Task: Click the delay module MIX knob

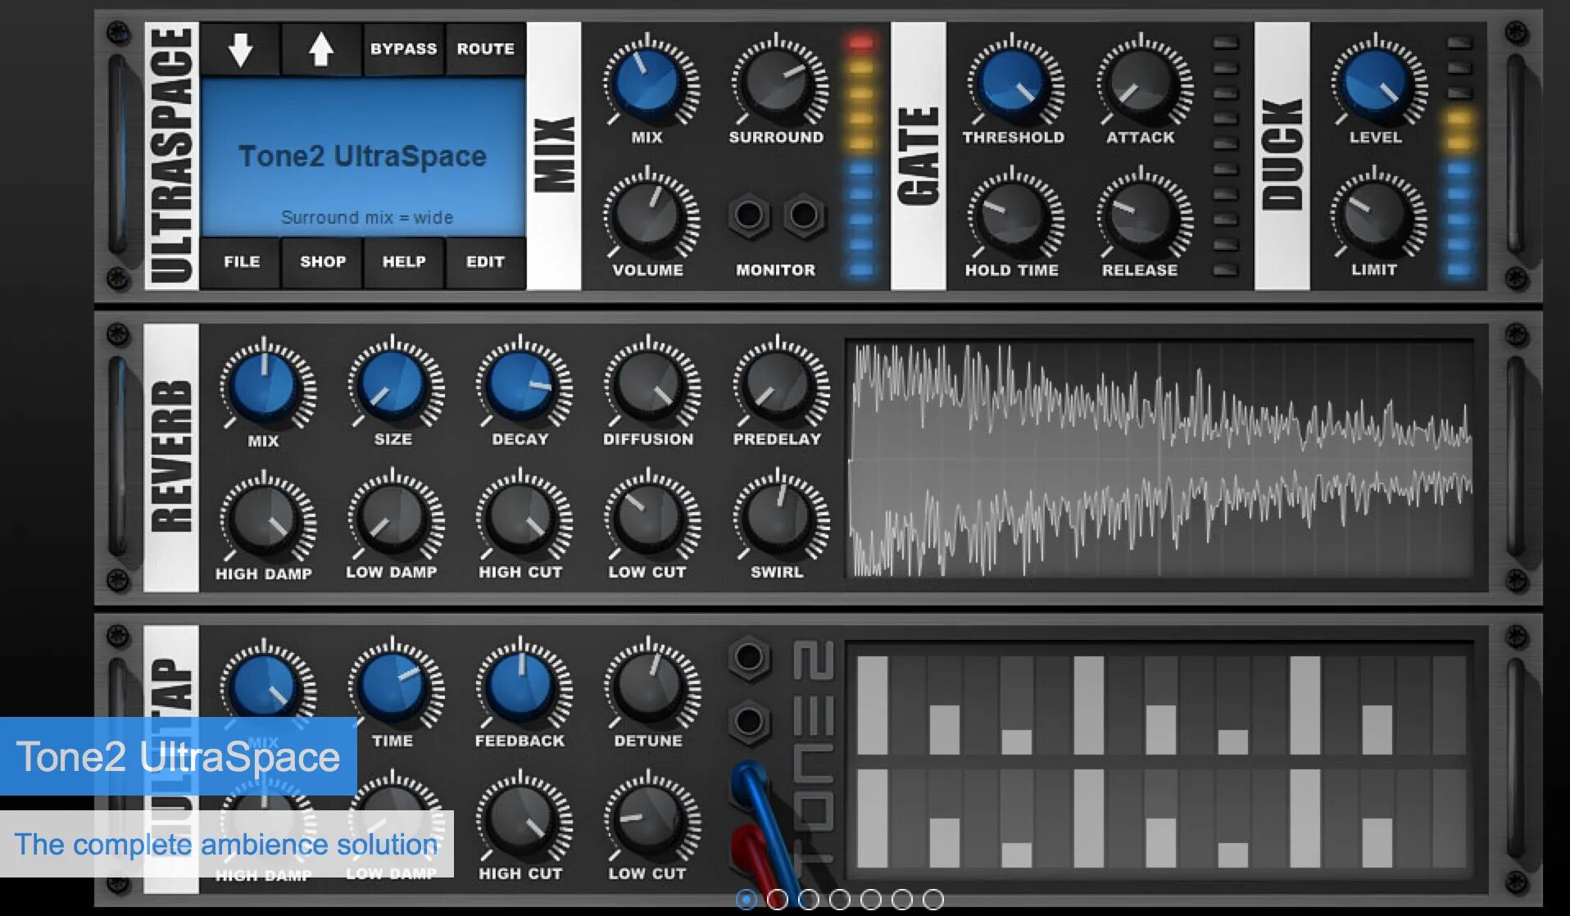Action: pyautogui.click(x=265, y=685)
